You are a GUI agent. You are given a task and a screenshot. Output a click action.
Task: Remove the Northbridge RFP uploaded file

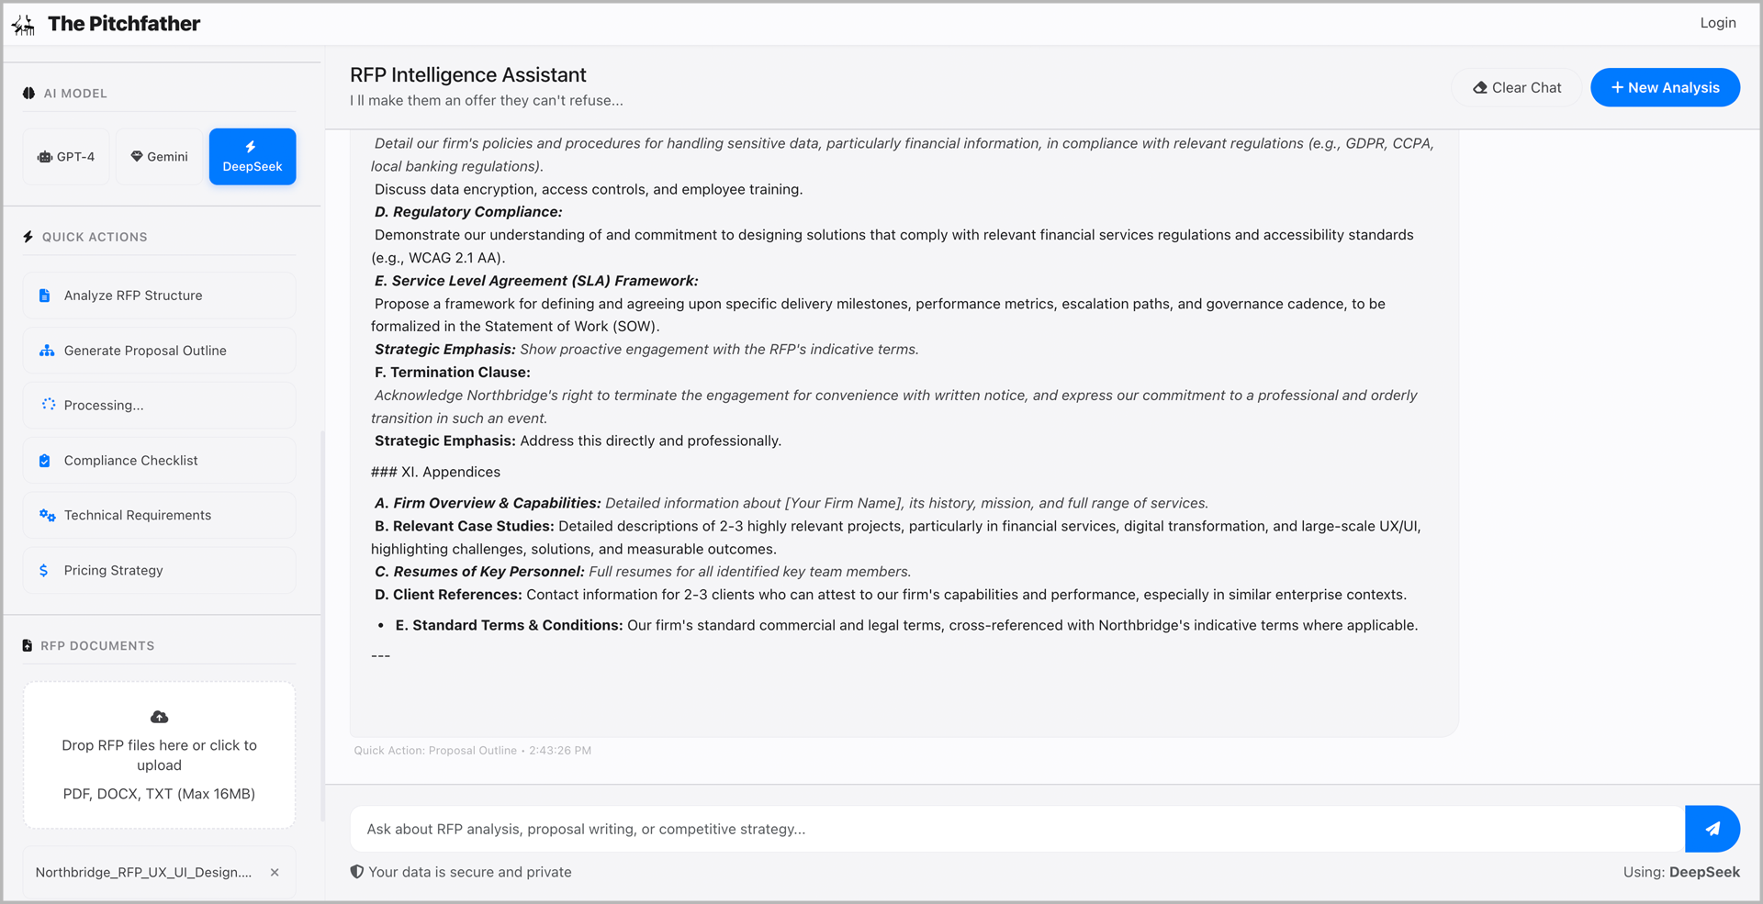tap(275, 873)
